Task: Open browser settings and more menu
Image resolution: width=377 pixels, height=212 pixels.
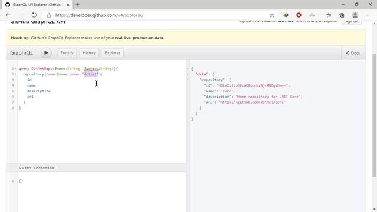Action: [369, 15]
